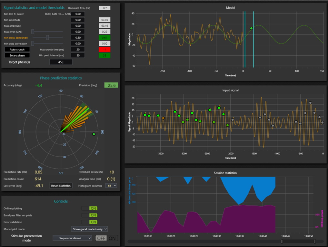This screenshot has height=247, width=328.
Task: Click Min ROI fr. power value field
Action: point(78,14)
